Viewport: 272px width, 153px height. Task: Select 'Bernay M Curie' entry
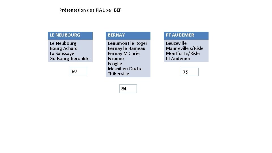[124, 54]
